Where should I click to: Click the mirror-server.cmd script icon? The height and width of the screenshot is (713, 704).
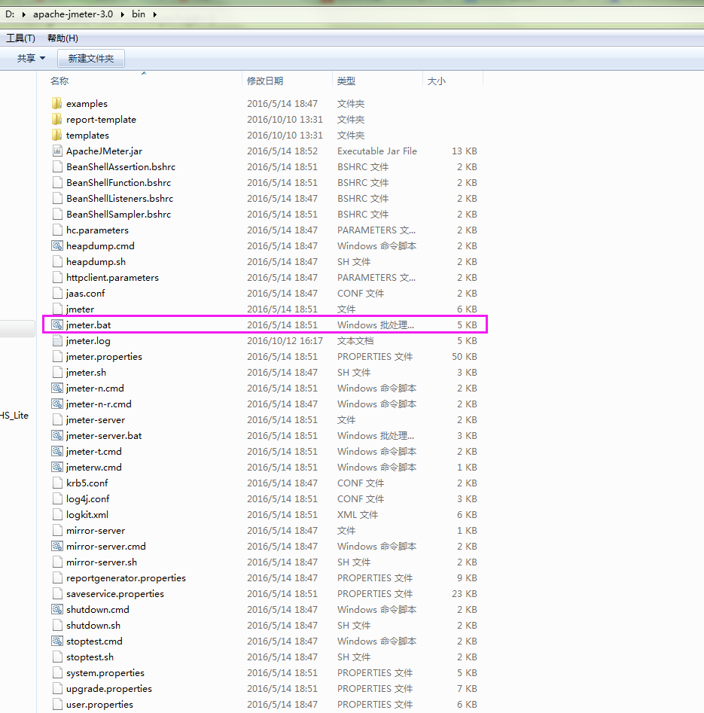click(x=57, y=546)
